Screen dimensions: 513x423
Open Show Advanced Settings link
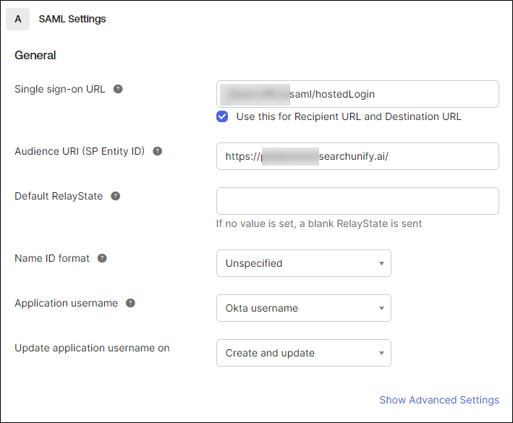pos(439,400)
